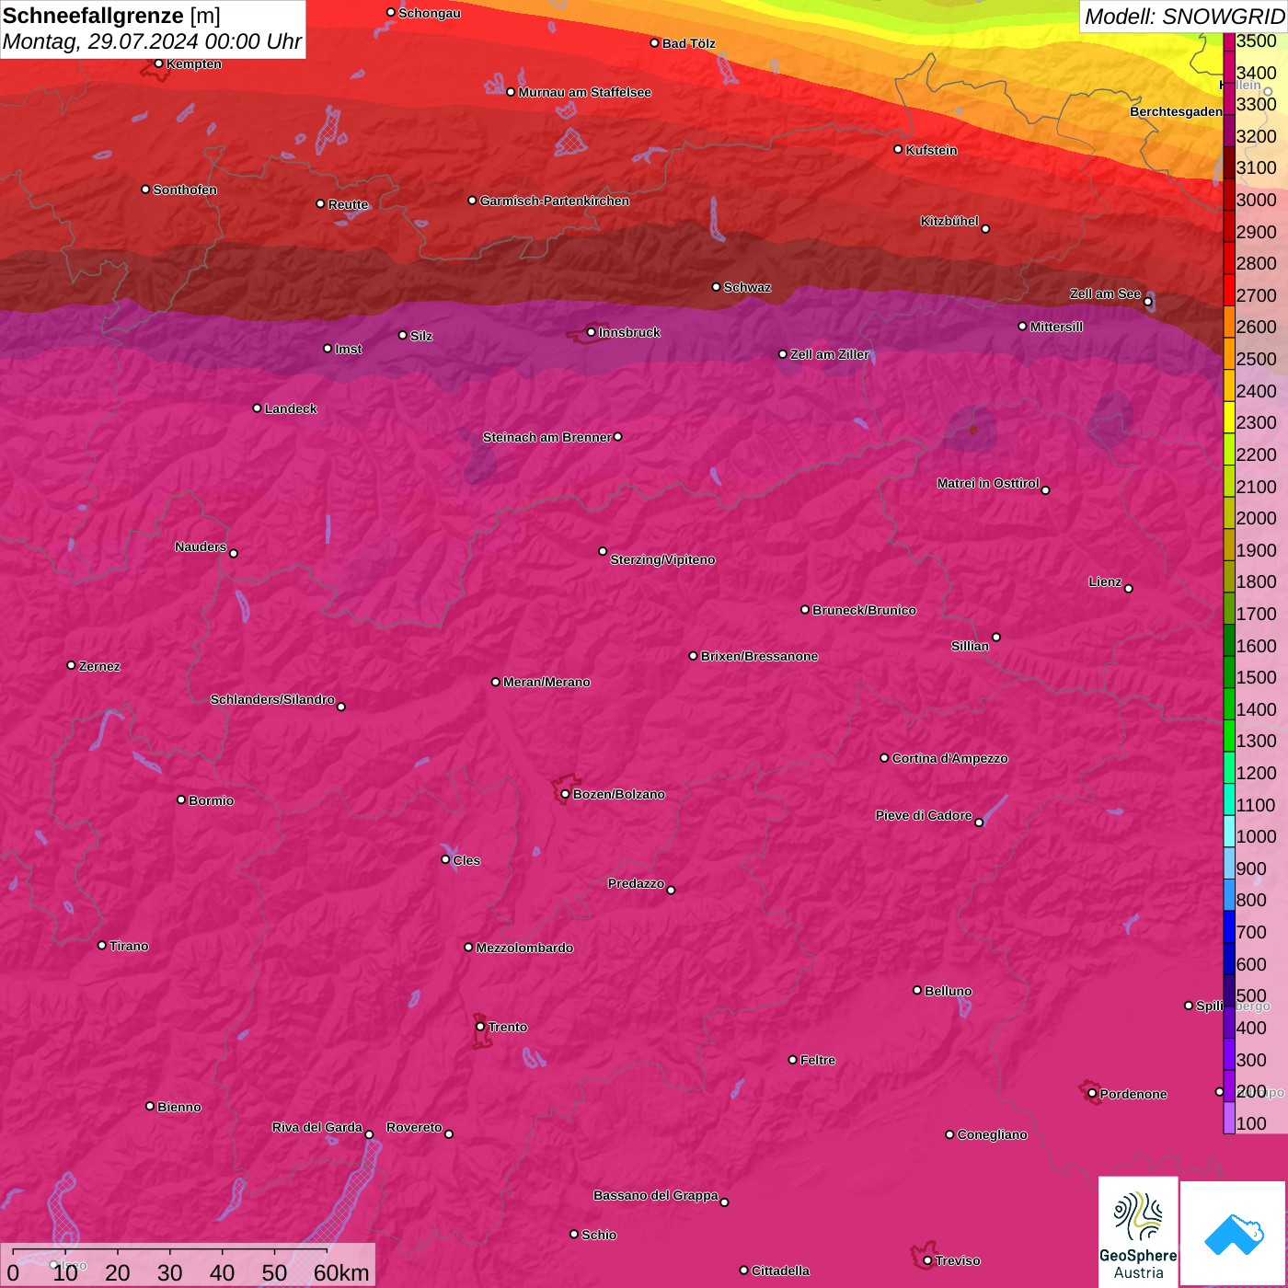Click the Innsbruck city label
The height and width of the screenshot is (1288, 1288).
(629, 332)
